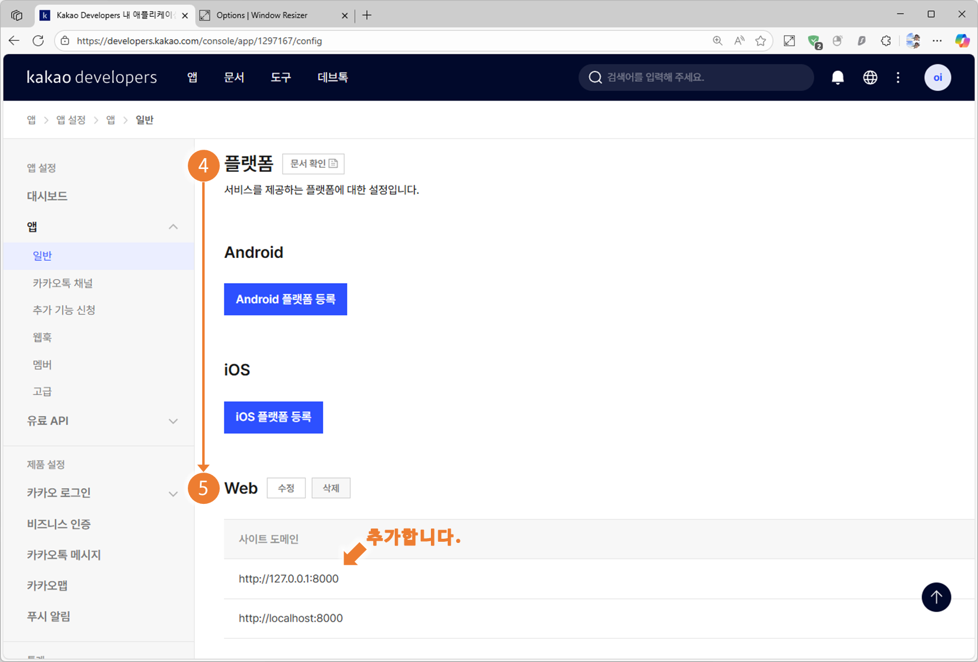Screen dimensions: 978x662
Task: Open 카카오톡 메시지 in the sidebar
Action: click(x=64, y=555)
